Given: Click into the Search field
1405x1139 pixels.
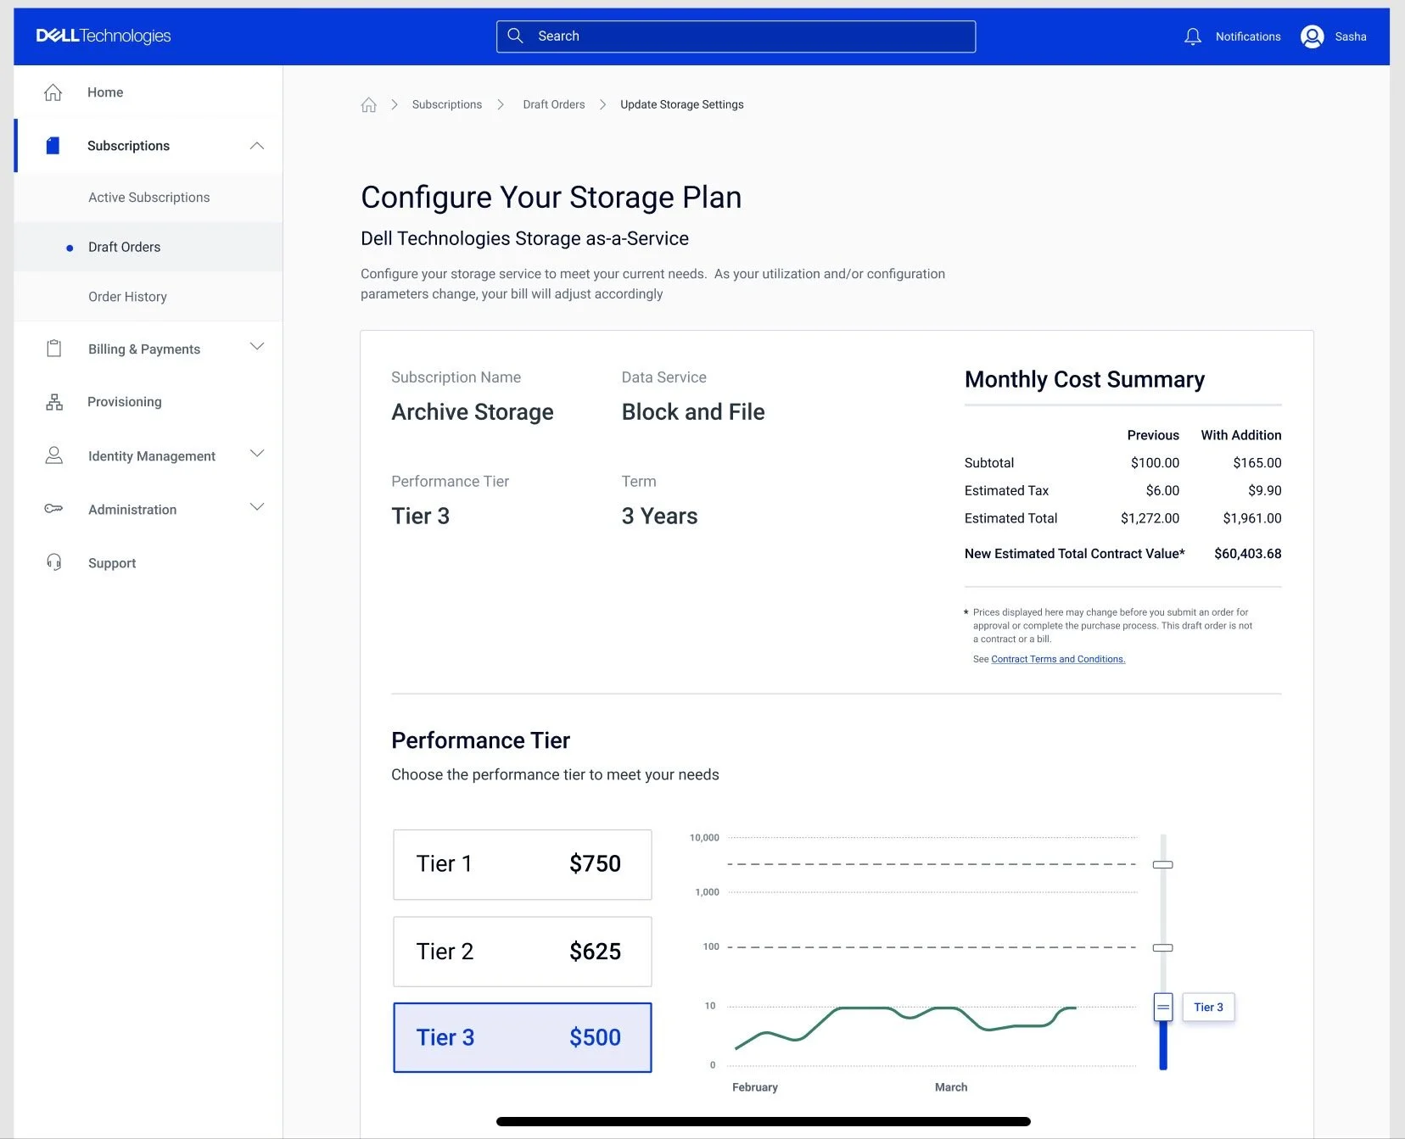Looking at the screenshot, I should click(736, 36).
